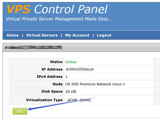Click the Control Panel header title
Screen dimensions: 160x120
click(x=71, y=9)
